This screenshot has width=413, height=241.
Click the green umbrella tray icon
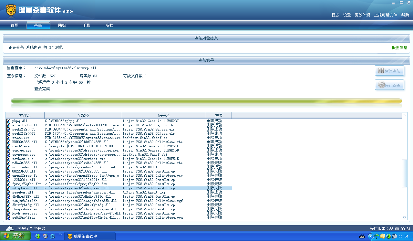377,236
